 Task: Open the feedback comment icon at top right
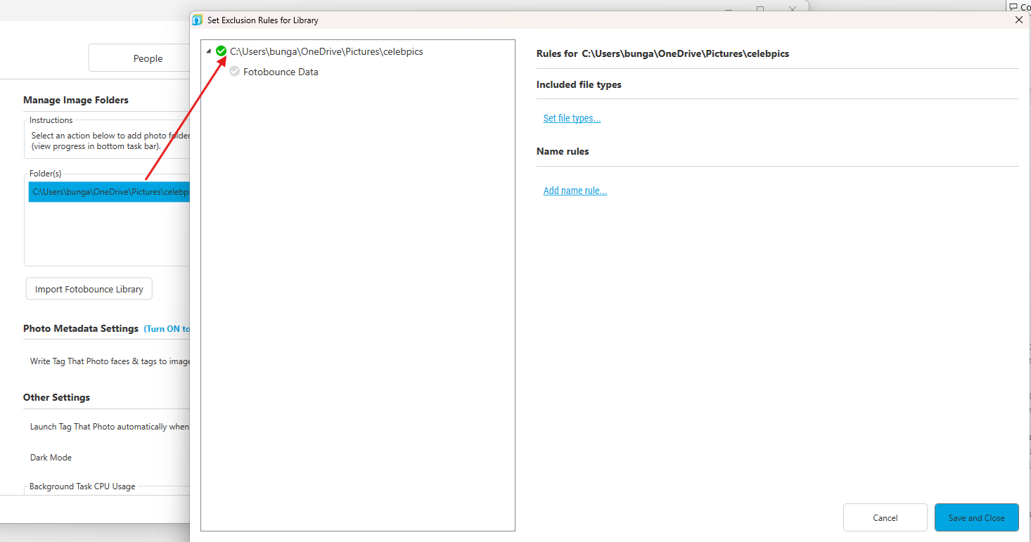(x=1013, y=6)
